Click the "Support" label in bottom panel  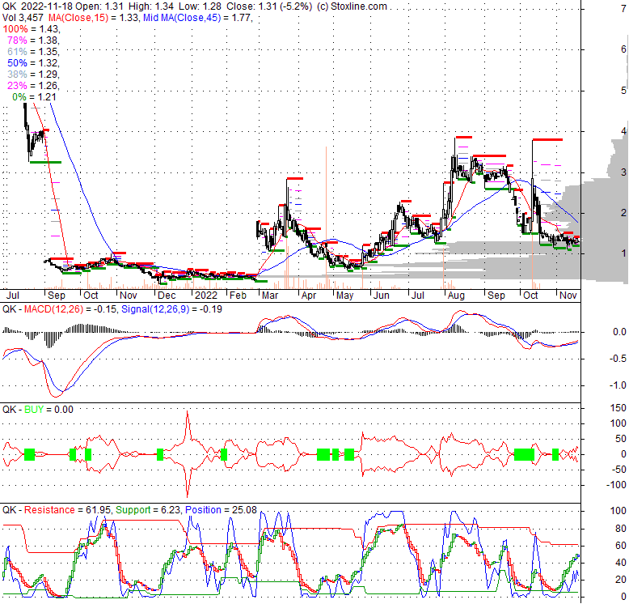tap(133, 509)
